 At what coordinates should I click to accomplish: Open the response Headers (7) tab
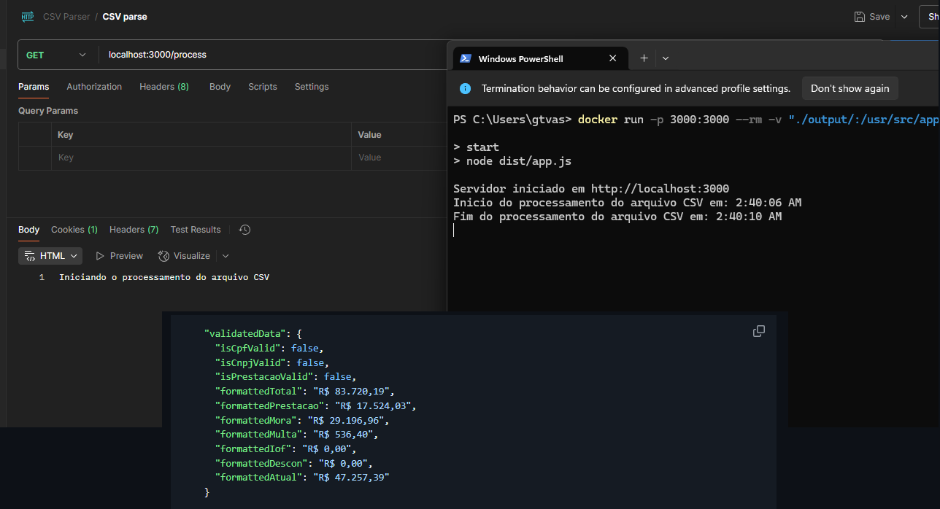pyautogui.click(x=134, y=230)
